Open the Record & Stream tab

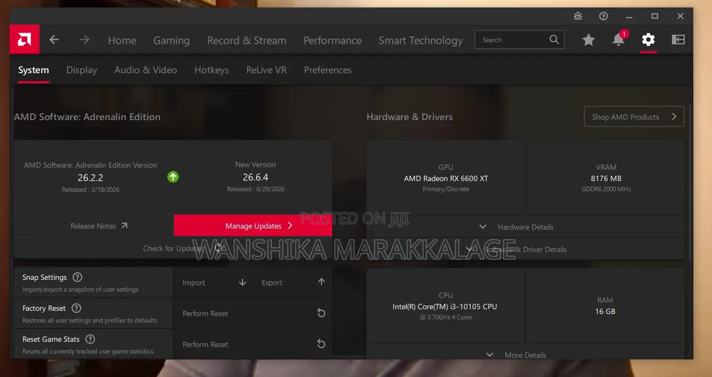click(247, 40)
